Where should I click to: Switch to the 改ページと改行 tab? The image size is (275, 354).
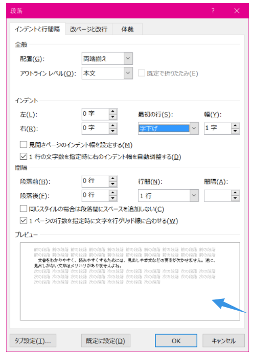[88, 29]
